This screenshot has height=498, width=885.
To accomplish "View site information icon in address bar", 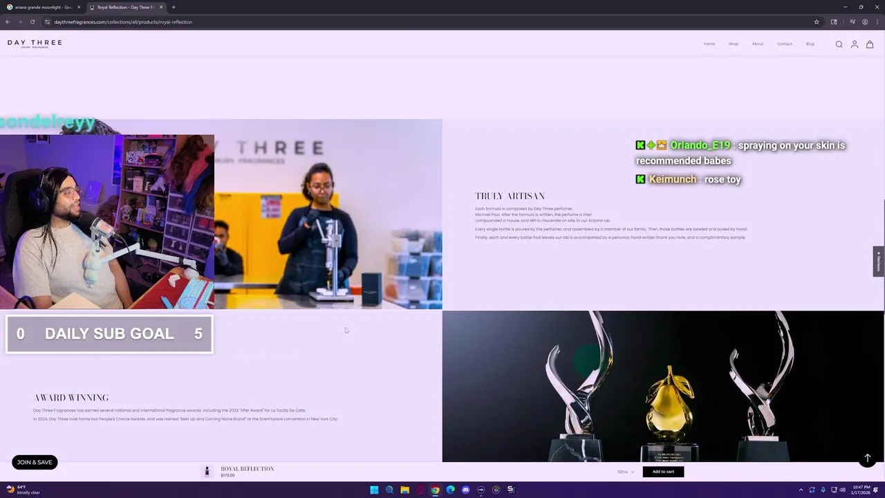I will 47,22.
